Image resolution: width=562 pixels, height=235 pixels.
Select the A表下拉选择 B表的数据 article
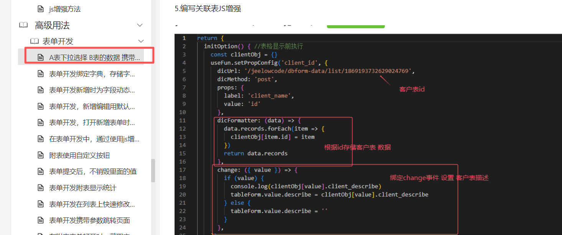click(94, 58)
